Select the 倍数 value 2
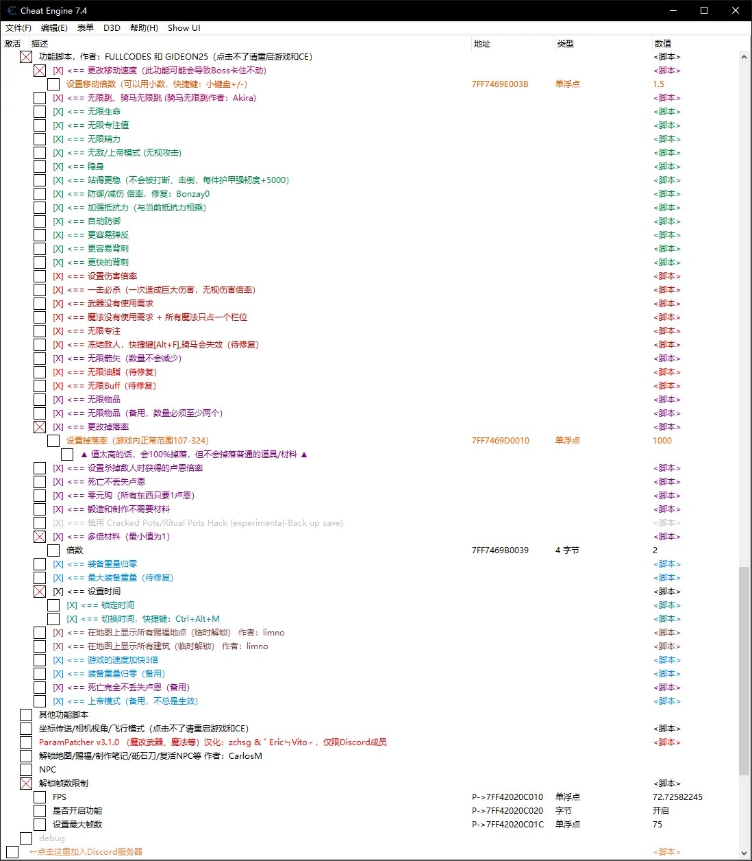Screen dimensions: 752x861 point(655,550)
